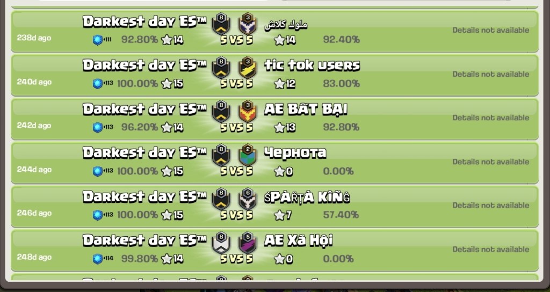The height and width of the screenshot is (292, 550).
Task: Click the ŚPÀŘȚÀ KÎÑĜ clan badge
Action: (248, 199)
